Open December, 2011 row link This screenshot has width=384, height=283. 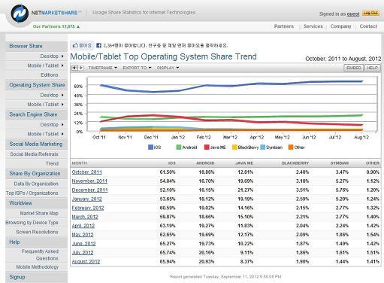coord(89,190)
